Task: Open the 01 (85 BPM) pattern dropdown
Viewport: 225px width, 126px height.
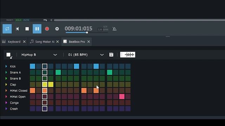Action: tap(86, 55)
